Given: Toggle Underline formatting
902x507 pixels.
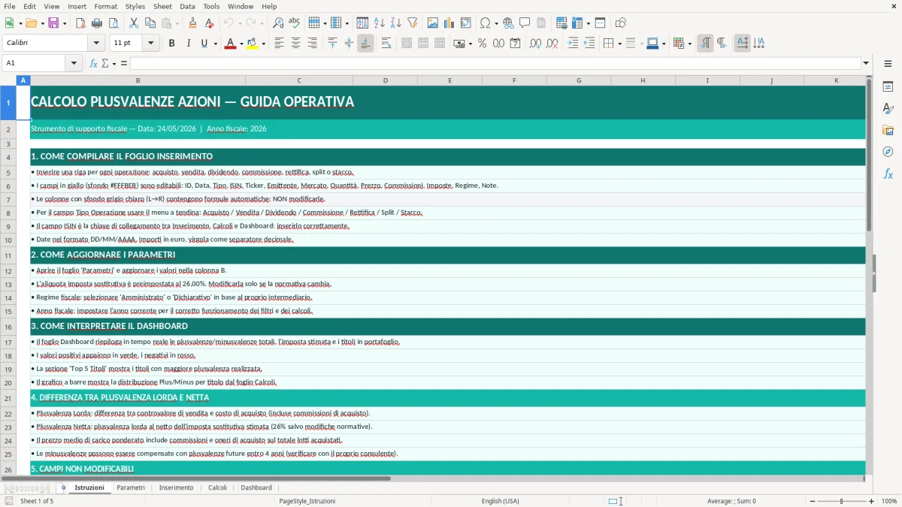Looking at the screenshot, I should coord(204,44).
